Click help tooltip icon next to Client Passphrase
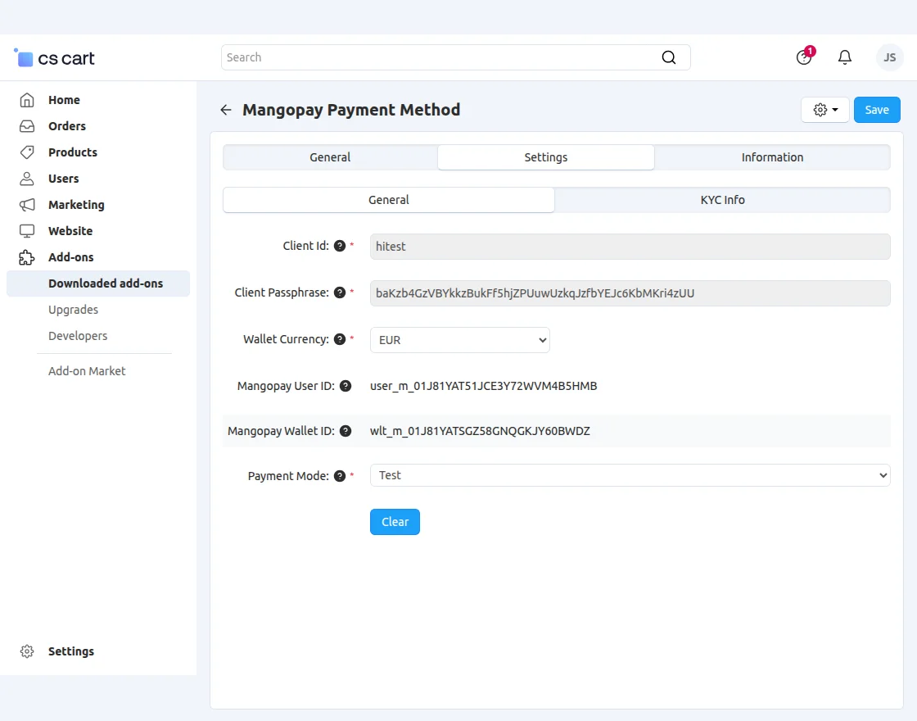The image size is (917, 721). click(x=340, y=292)
